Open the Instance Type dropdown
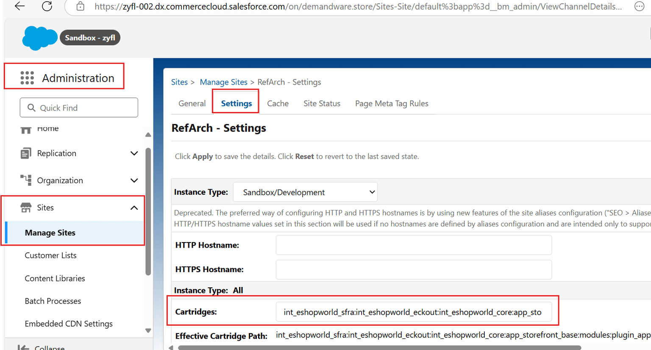 305,192
